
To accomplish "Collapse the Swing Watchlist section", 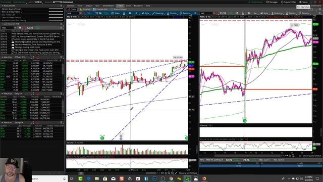I will click(2, 122).
